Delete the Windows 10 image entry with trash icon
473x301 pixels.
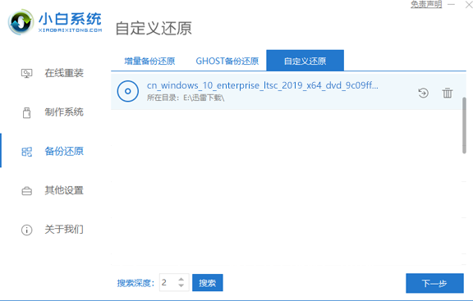click(448, 93)
